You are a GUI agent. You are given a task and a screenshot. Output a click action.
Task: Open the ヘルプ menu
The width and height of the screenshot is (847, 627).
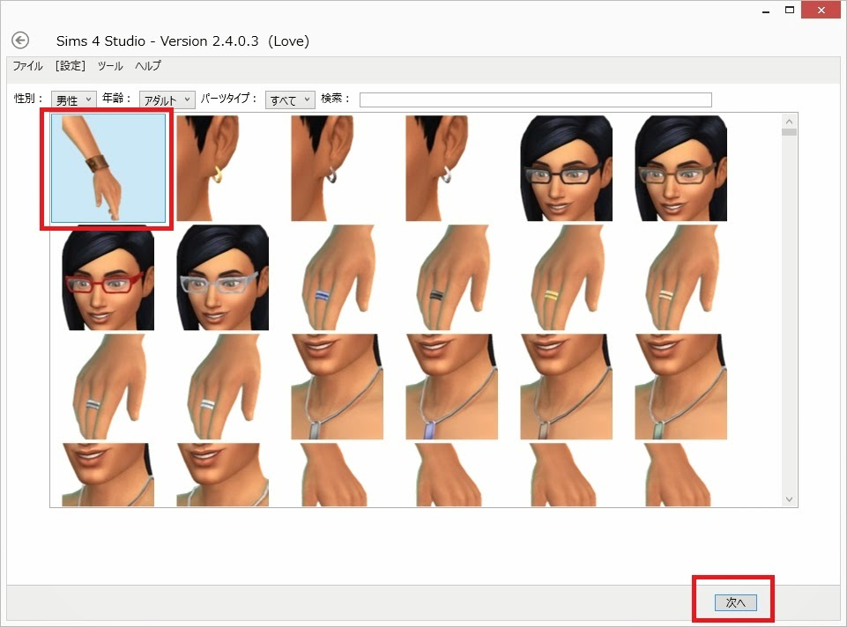pyautogui.click(x=148, y=66)
